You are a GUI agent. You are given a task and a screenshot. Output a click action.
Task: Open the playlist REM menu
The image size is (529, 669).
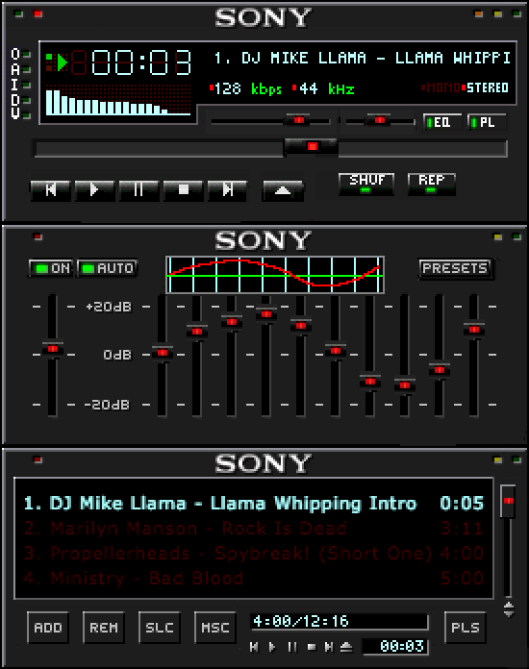click(104, 628)
